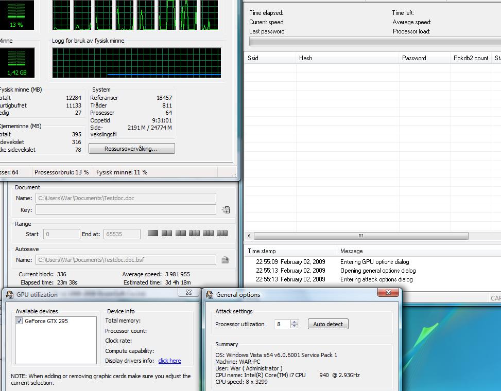The height and width of the screenshot is (391, 501).
Task: Click the 'CPU speed: 8 x 3299' line
Action: 241,382
